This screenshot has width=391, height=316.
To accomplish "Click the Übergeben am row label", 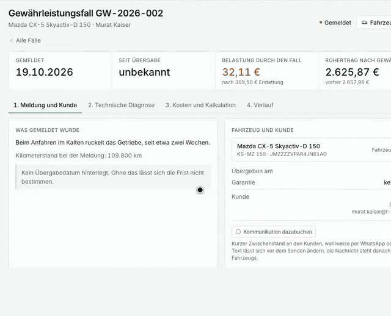I will pos(252,171).
